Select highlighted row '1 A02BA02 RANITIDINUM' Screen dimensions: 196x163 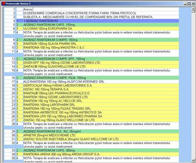pyautogui.click(x=101, y=21)
